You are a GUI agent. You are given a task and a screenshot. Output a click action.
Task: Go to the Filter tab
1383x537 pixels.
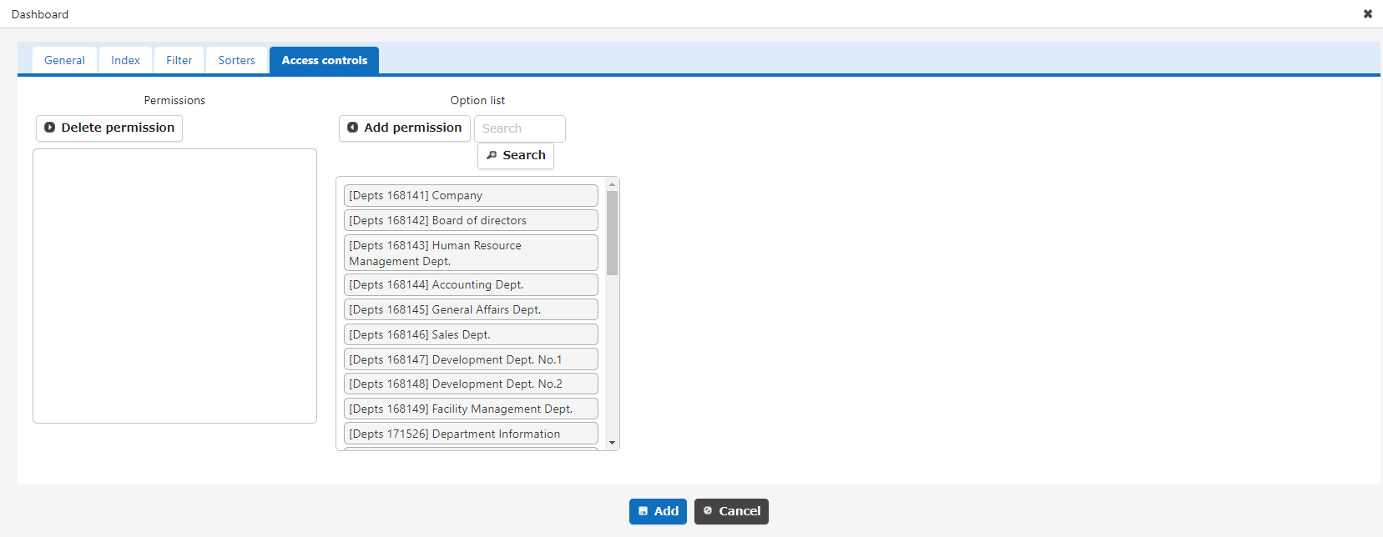coord(179,60)
